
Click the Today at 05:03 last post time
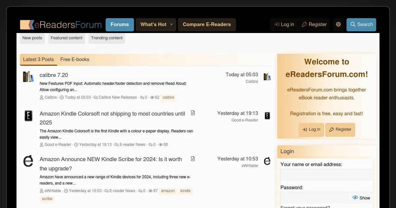(x=242, y=75)
